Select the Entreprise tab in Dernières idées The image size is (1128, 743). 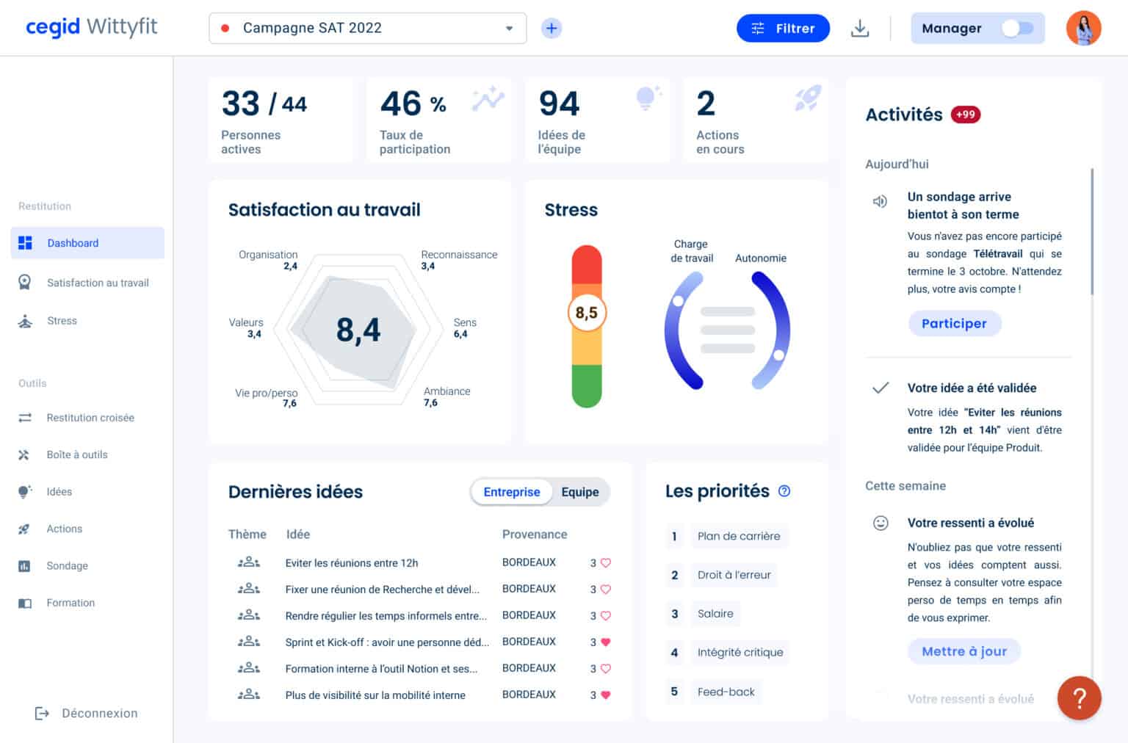pyautogui.click(x=511, y=492)
